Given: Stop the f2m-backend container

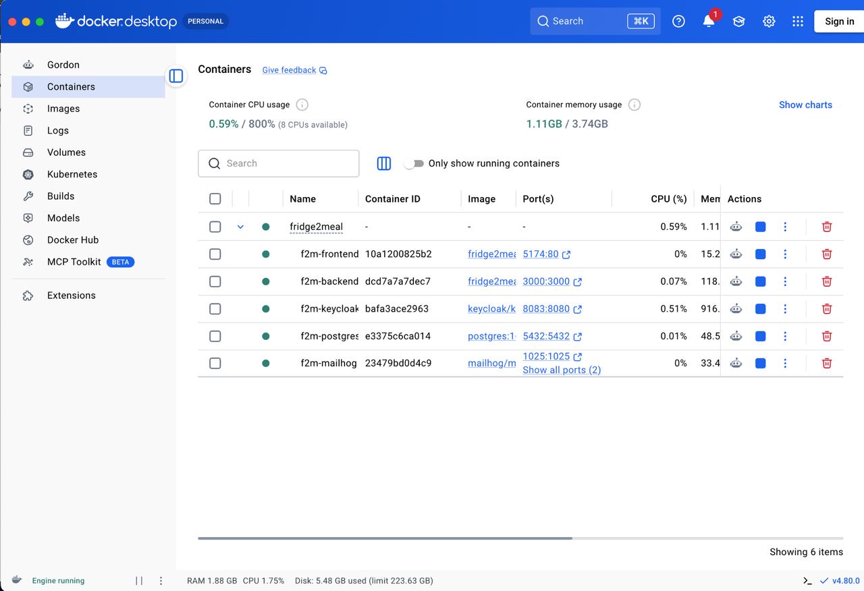Looking at the screenshot, I should pos(761,281).
